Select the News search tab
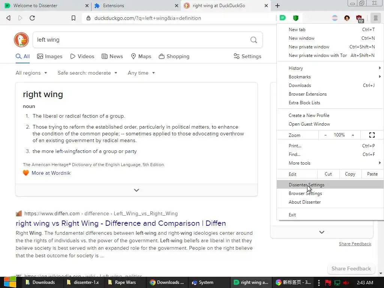This screenshot has height=288, width=384. click(x=112, y=56)
